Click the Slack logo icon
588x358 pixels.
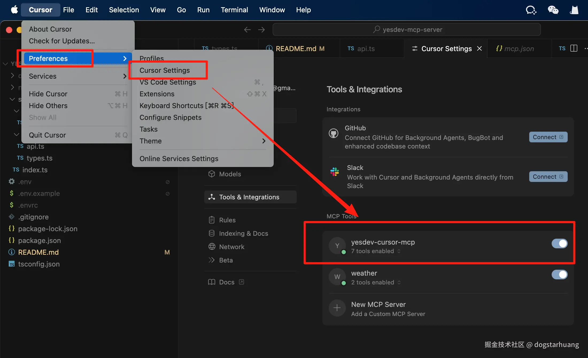click(335, 172)
